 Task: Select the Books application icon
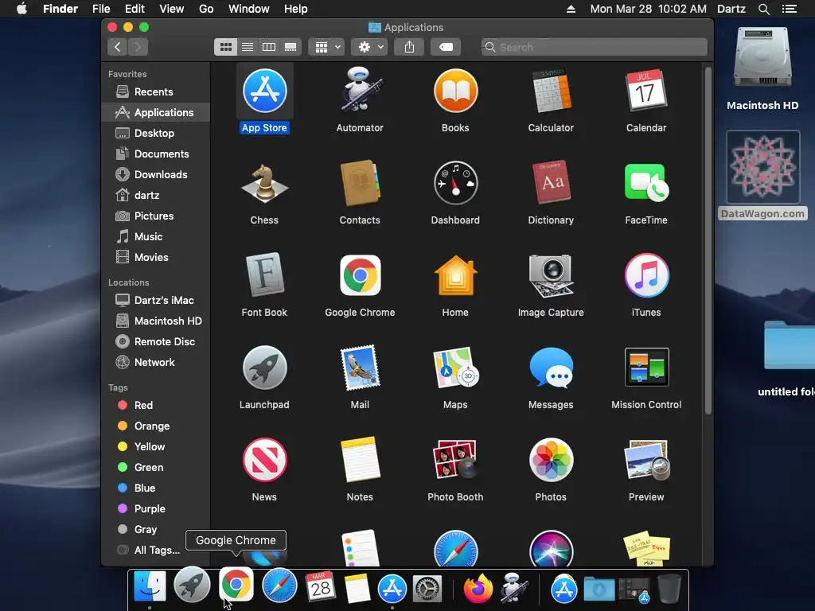click(x=455, y=91)
